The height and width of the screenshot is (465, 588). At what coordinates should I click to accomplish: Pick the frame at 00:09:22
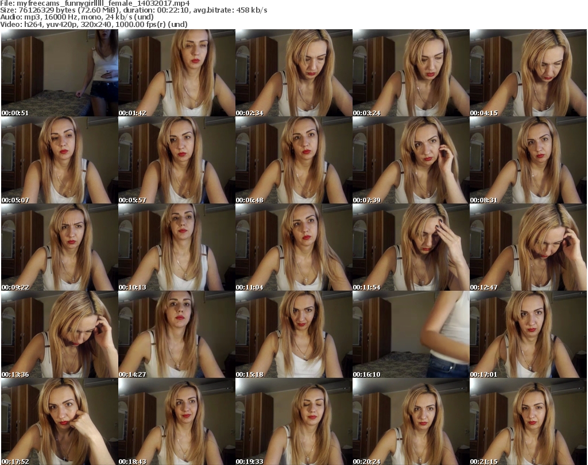click(x=60, y=248)
